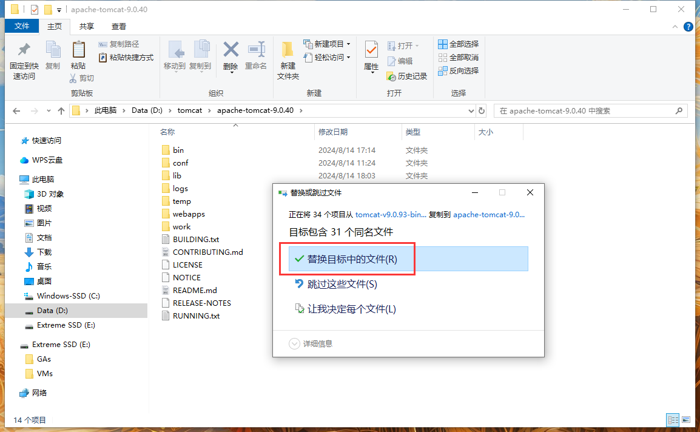The width and height of the screenshot is (700, 432).
Task: Choose Replace the files in destination (替换目标中的文件)
Action: coord(408,259)
